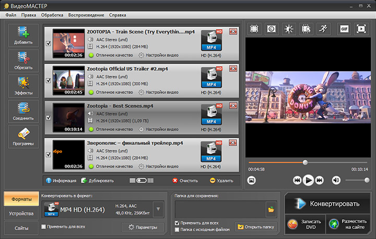Toggle list/grid view switch

coord(142,181)
